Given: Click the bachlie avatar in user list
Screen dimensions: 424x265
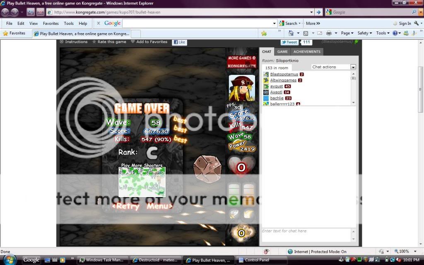Looking at the screenshot, I should (x=266, y=98).
